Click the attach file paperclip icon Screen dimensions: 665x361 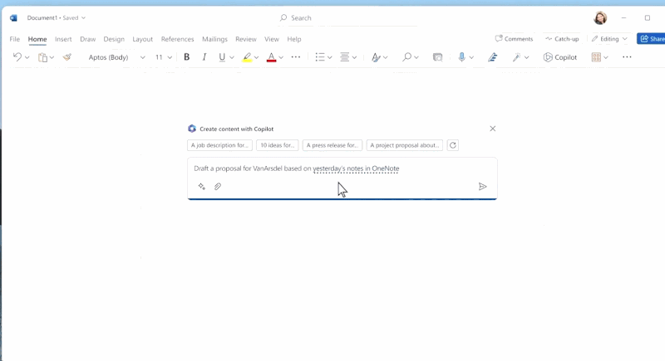pos(218,187)
